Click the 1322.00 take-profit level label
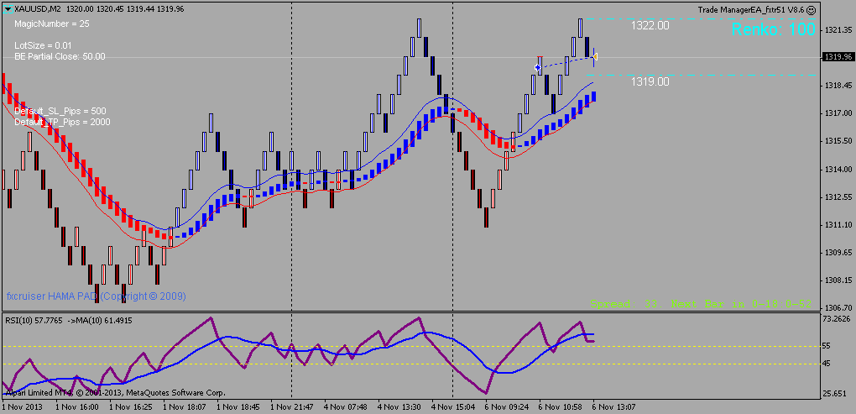 tap(650, 25)
